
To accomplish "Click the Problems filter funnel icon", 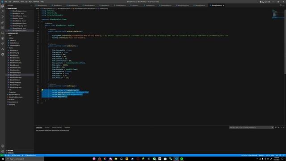I will [x=272, y=127].
